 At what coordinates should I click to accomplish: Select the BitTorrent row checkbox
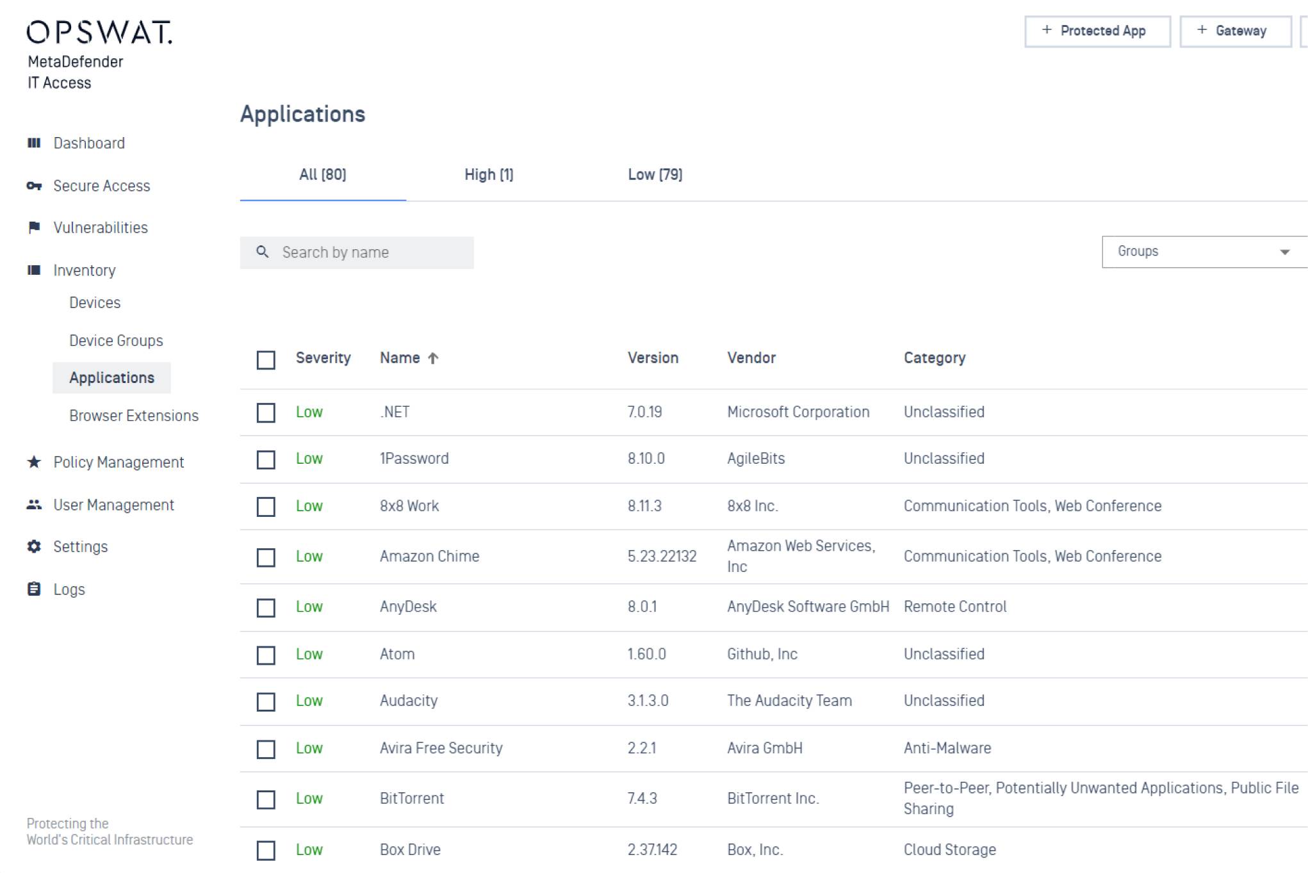pyautogui.click(x=266, y=799)
